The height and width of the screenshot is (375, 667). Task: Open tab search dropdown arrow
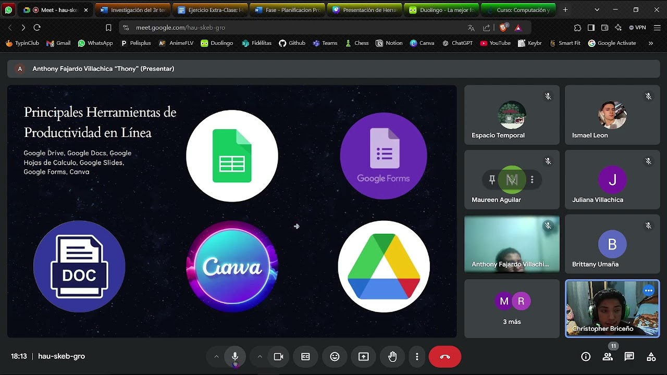(597, 10)
